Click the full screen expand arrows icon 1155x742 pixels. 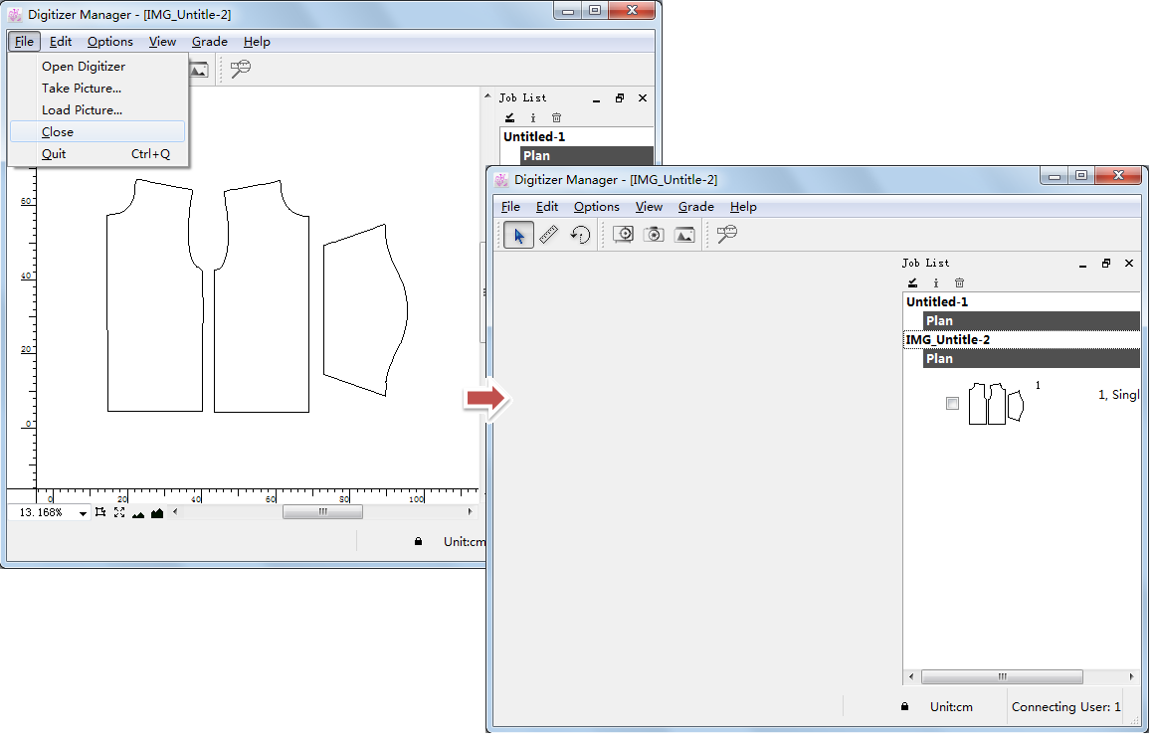pyautogui.click(x=119, y=512)
